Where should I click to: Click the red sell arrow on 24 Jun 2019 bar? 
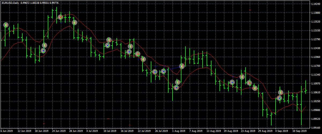60,17
